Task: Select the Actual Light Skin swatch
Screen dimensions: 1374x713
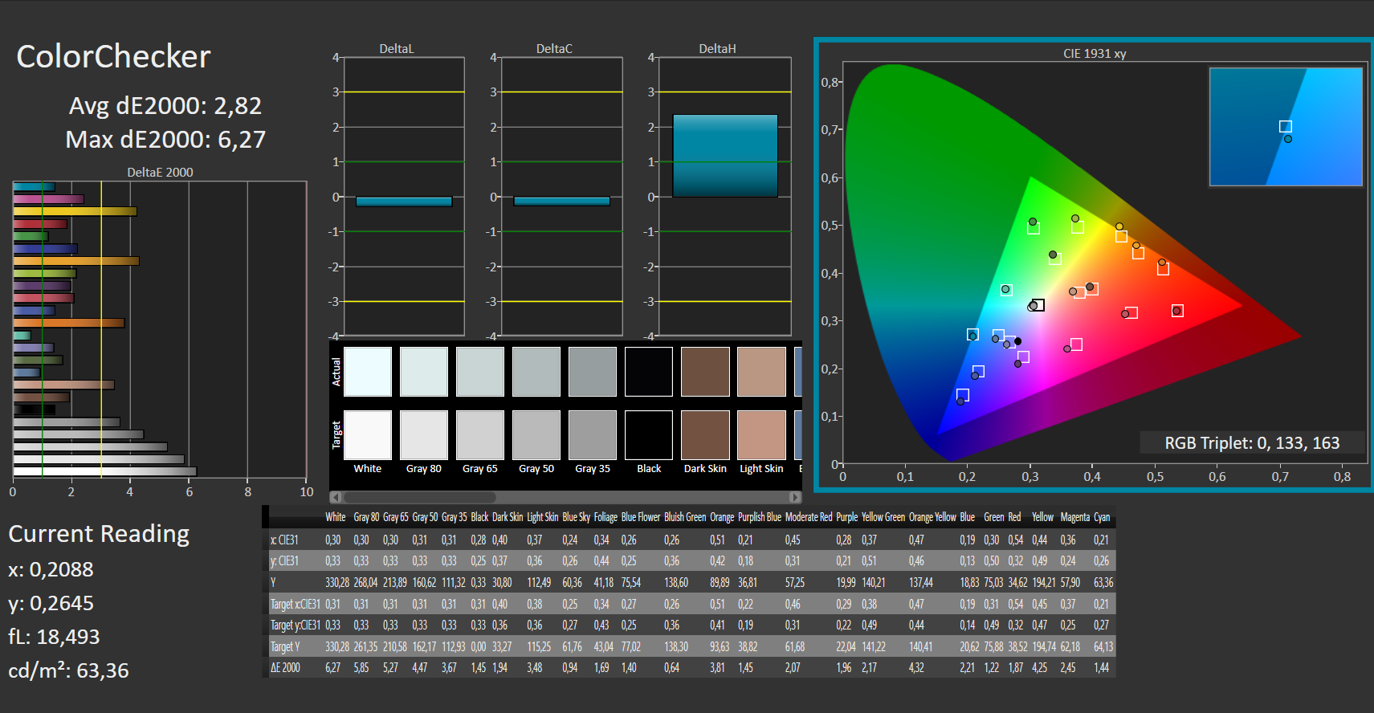Action: coord(761,372)
